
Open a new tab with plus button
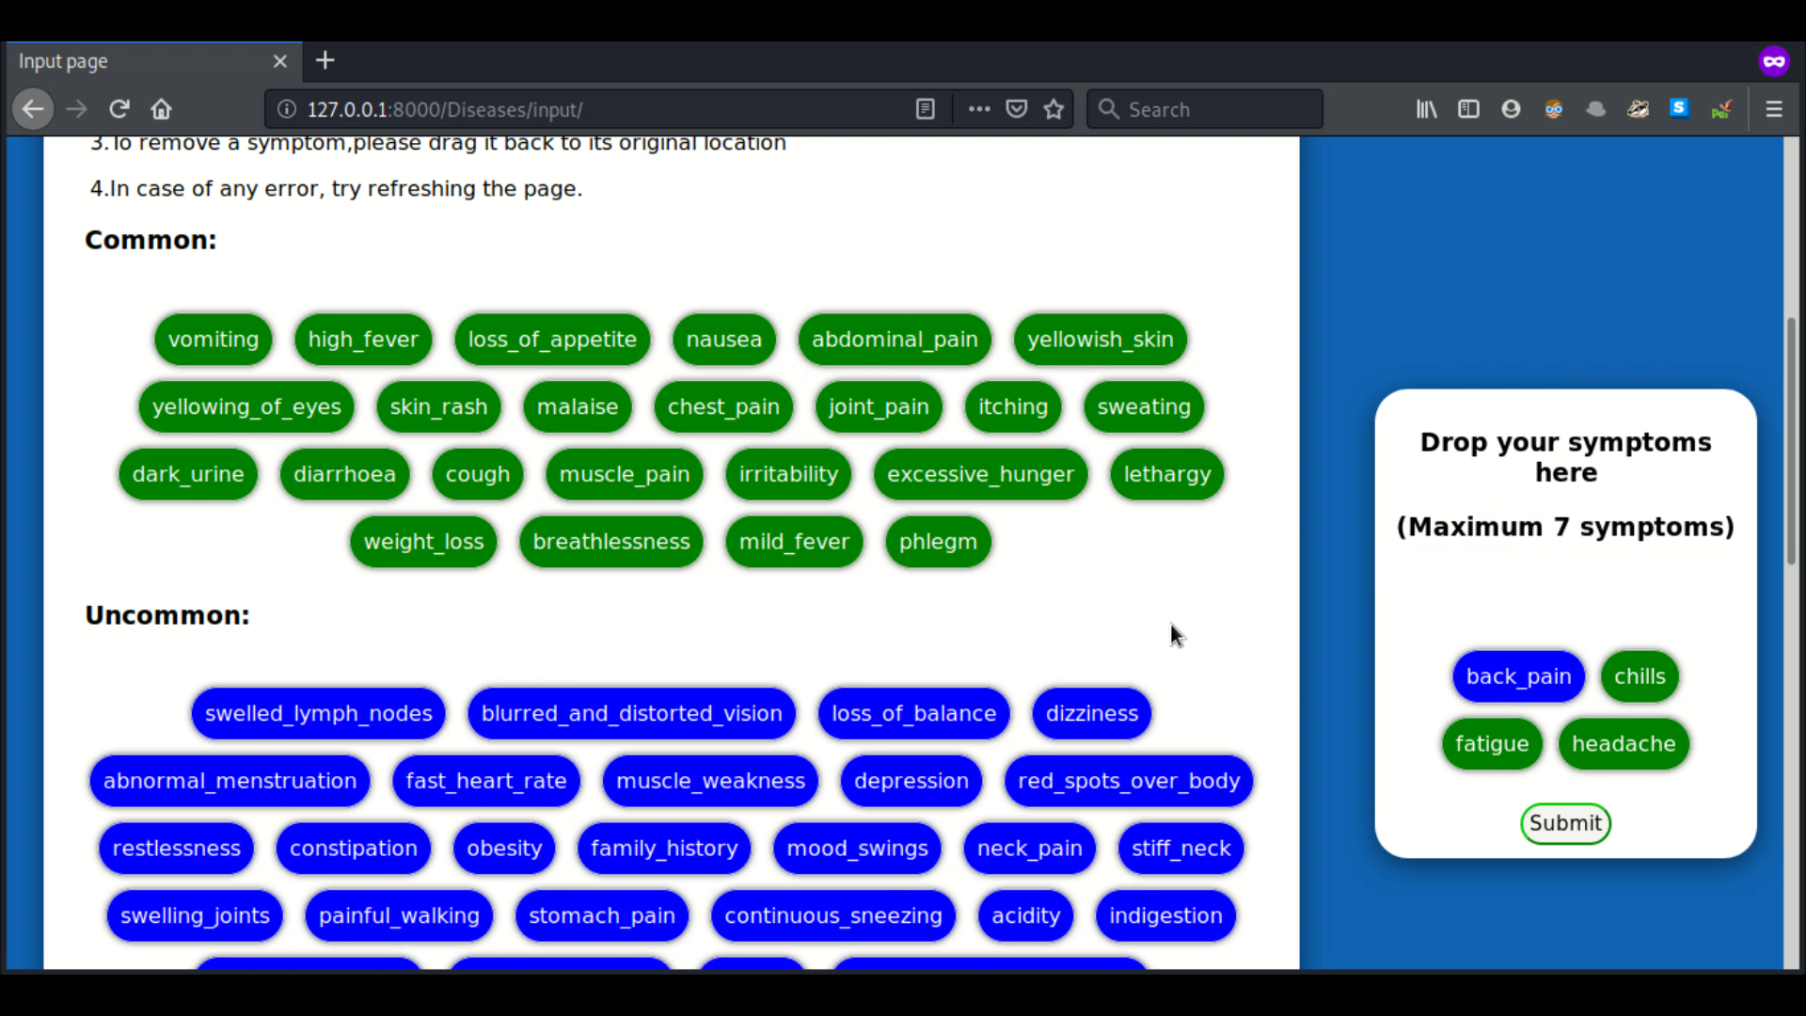[x=325, y=61]
